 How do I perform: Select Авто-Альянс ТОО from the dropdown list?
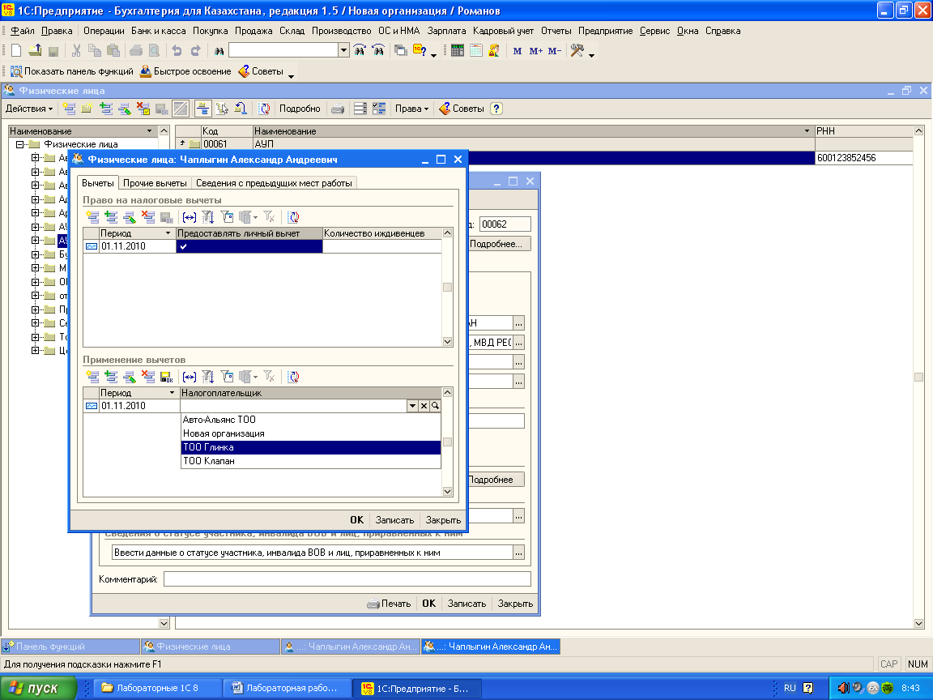(x=311, y=420)
